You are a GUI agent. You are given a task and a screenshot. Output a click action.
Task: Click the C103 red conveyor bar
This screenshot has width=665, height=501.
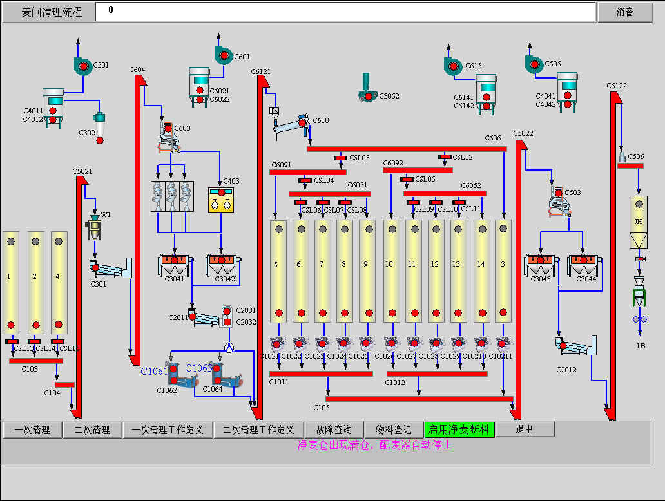36,361
